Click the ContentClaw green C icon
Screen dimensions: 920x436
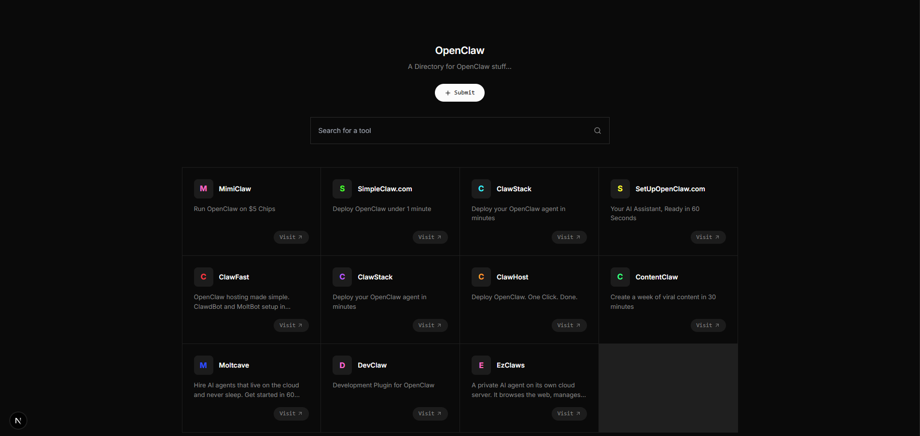[x=620, y=277]
